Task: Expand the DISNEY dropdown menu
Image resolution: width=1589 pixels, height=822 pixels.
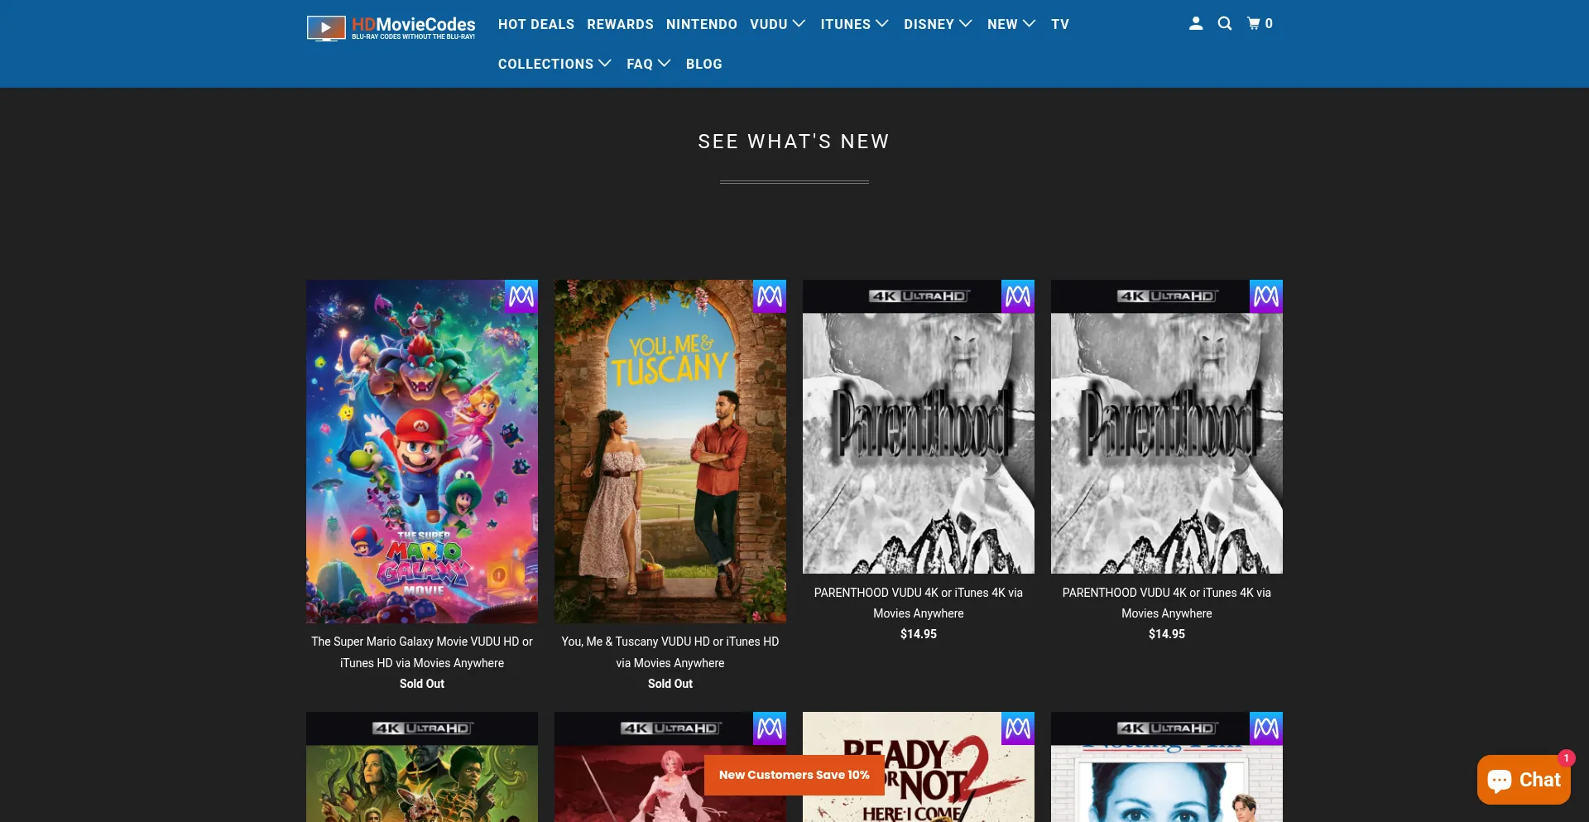Action: pyautogui.click(x=938, y=24)
